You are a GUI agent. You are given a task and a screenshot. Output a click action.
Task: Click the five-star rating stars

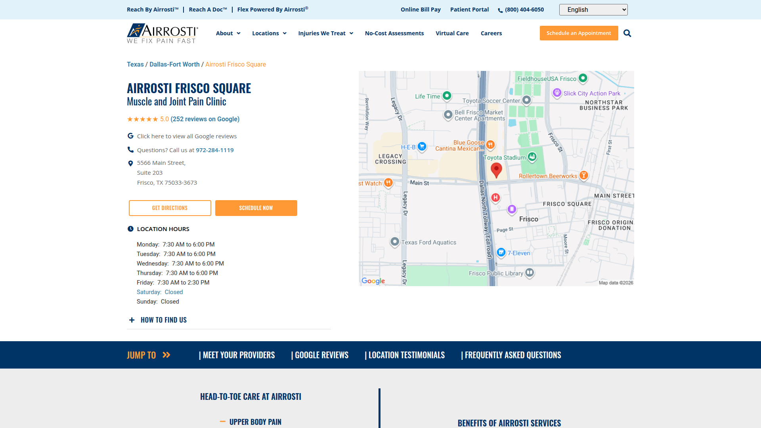[142, 119]
